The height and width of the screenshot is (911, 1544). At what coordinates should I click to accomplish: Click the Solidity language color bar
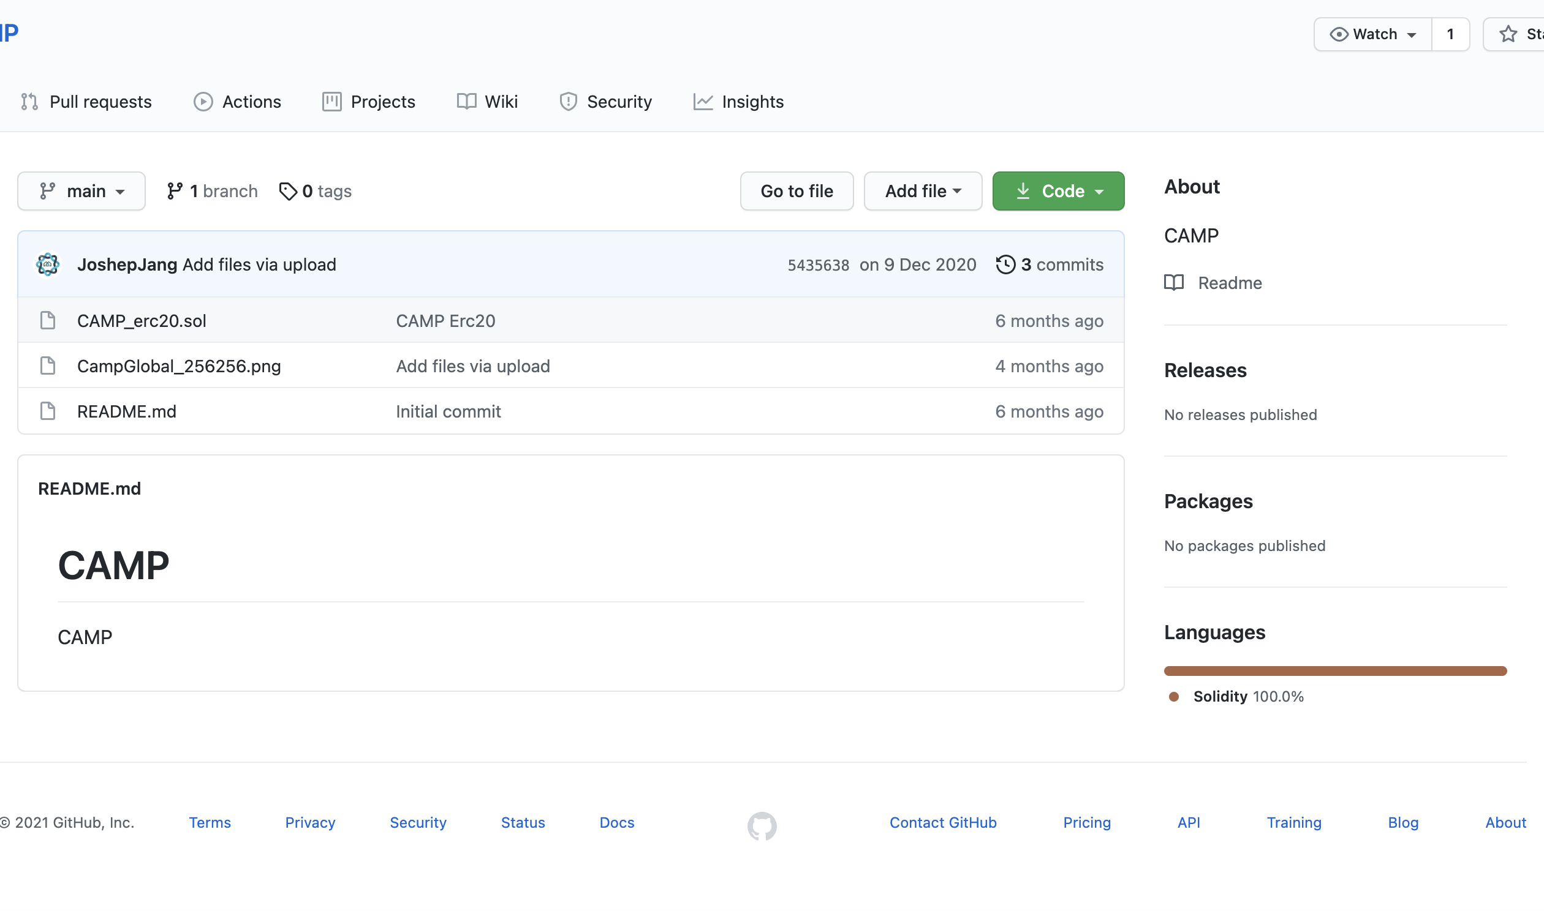(x=1334, y=671)
